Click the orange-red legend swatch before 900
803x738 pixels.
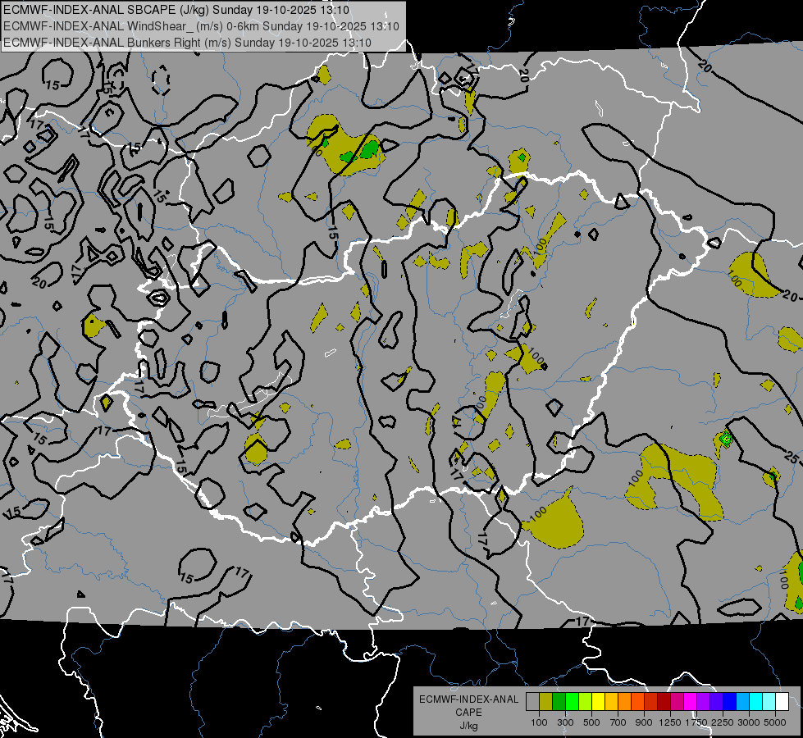tap(637, 702)
